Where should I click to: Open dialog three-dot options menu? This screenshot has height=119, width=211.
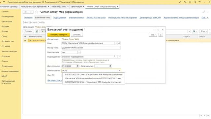tap(154, 29)
